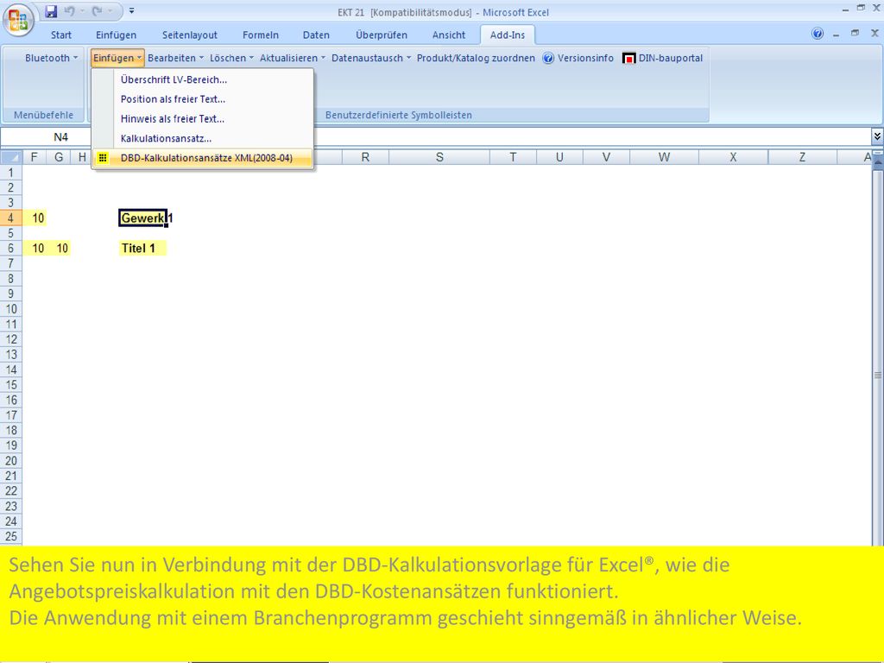Viewport: 884px width, 663px height.
Task: Click the Redo arrow icon
Action: tap(98, 10)
